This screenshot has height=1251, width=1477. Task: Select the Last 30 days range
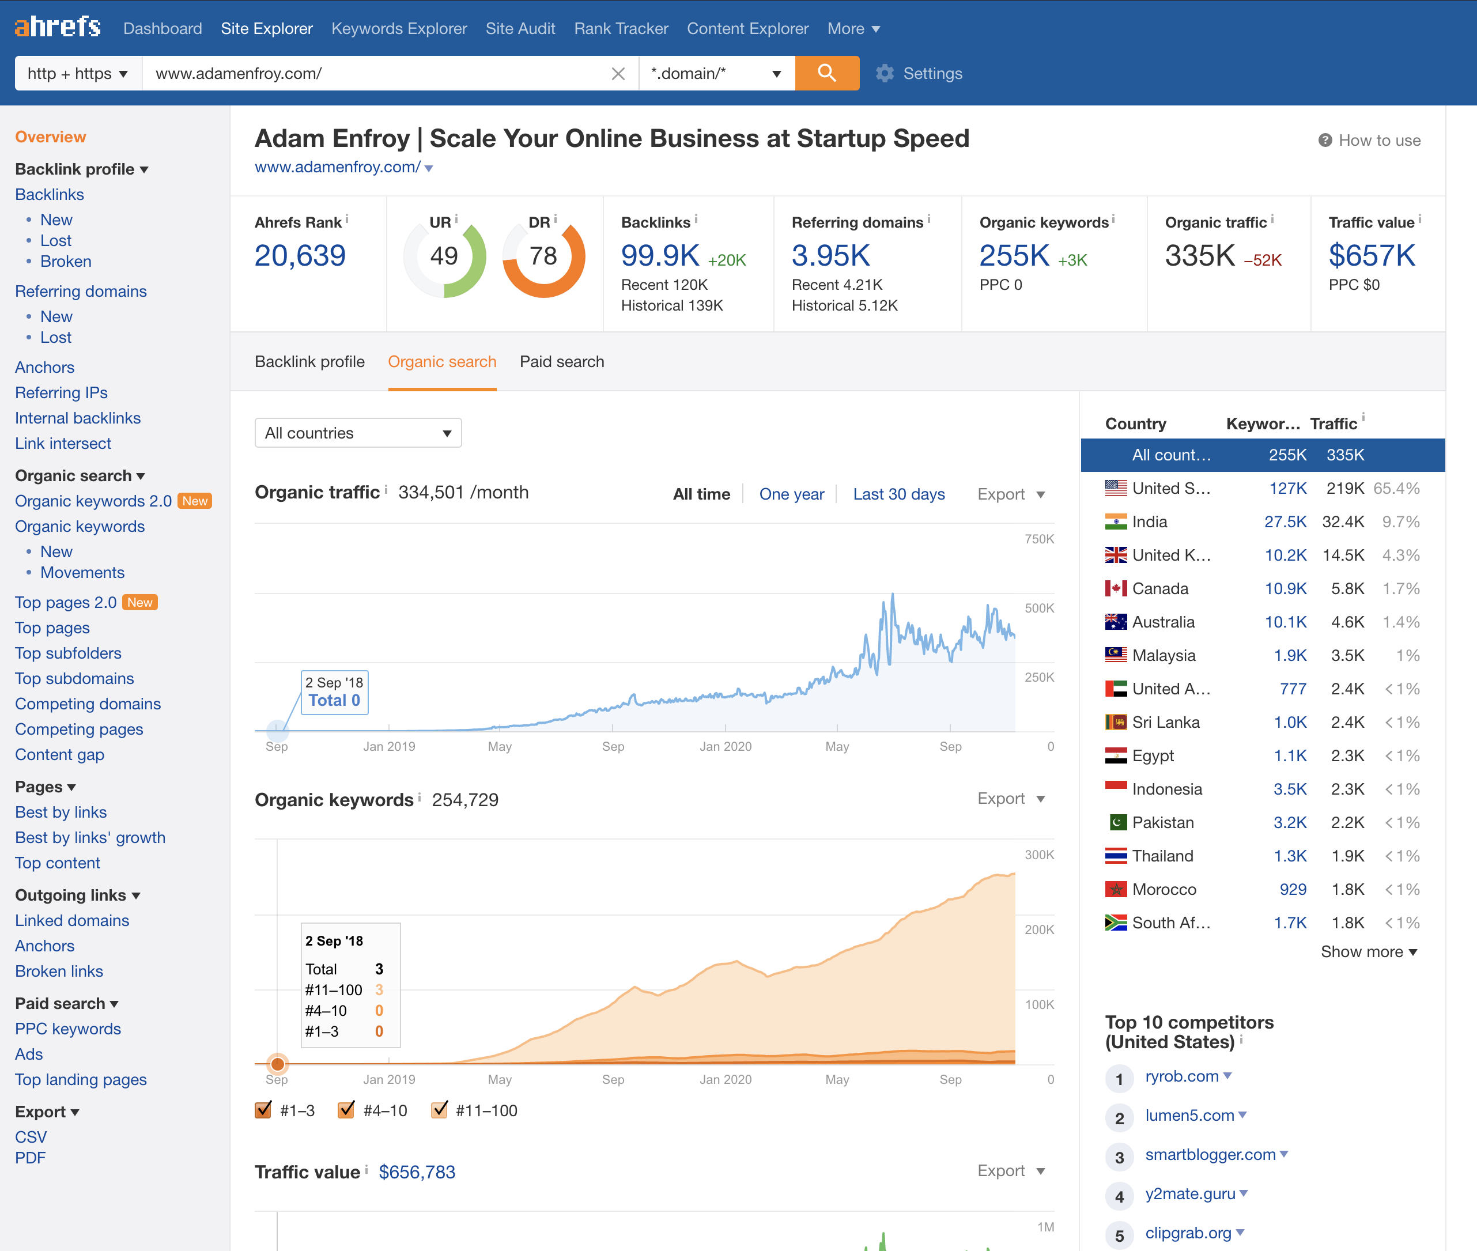pyautogui.click(x=898, y=494)
